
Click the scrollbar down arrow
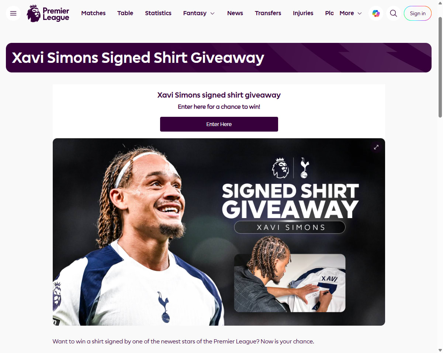(440, 350)
